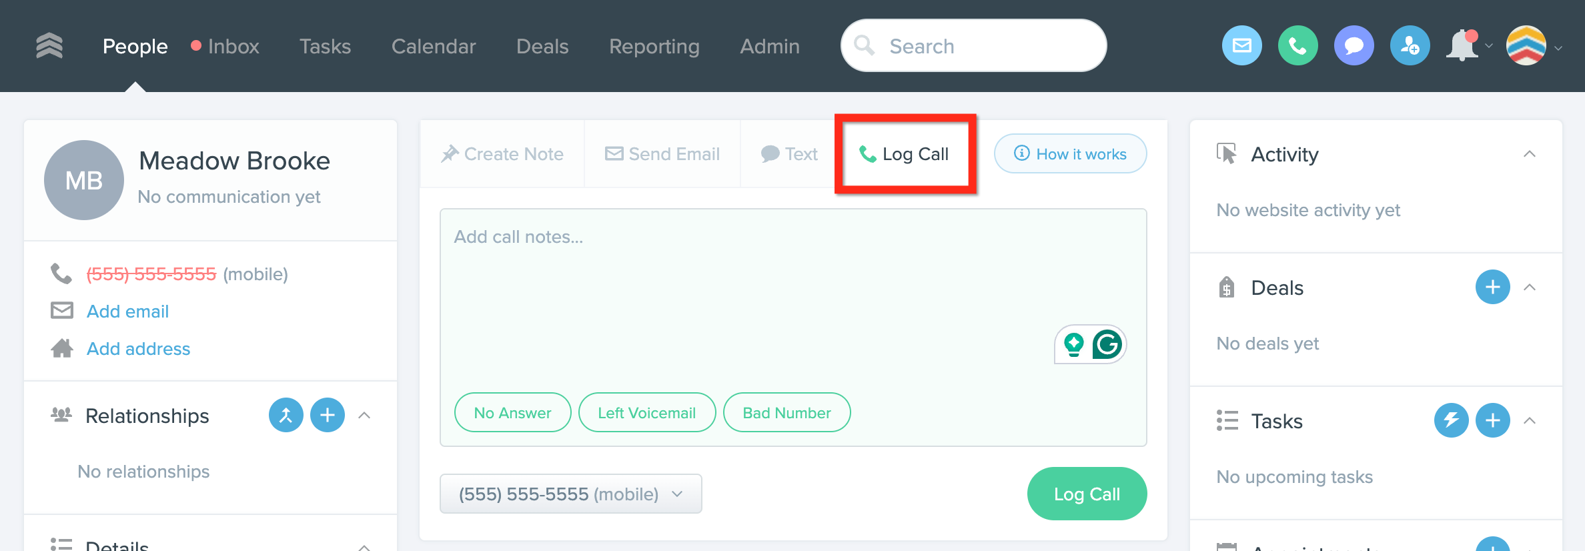The image size is (1585, 551).
Task: Open the phone number dropdown
Action: pyautogui.click(x=570, y=494)
